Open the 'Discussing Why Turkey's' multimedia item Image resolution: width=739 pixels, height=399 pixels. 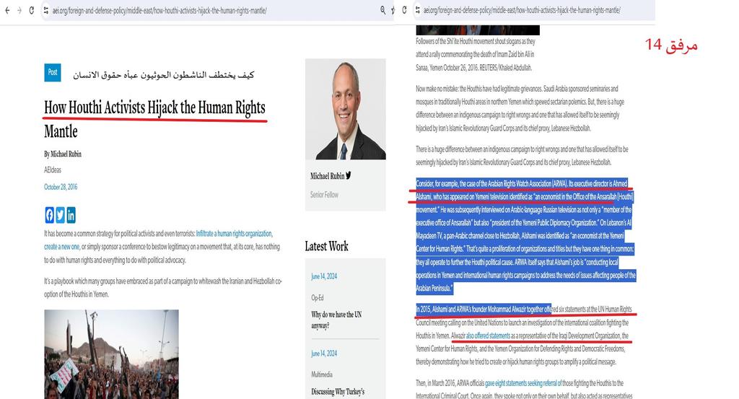coord(338,392)
